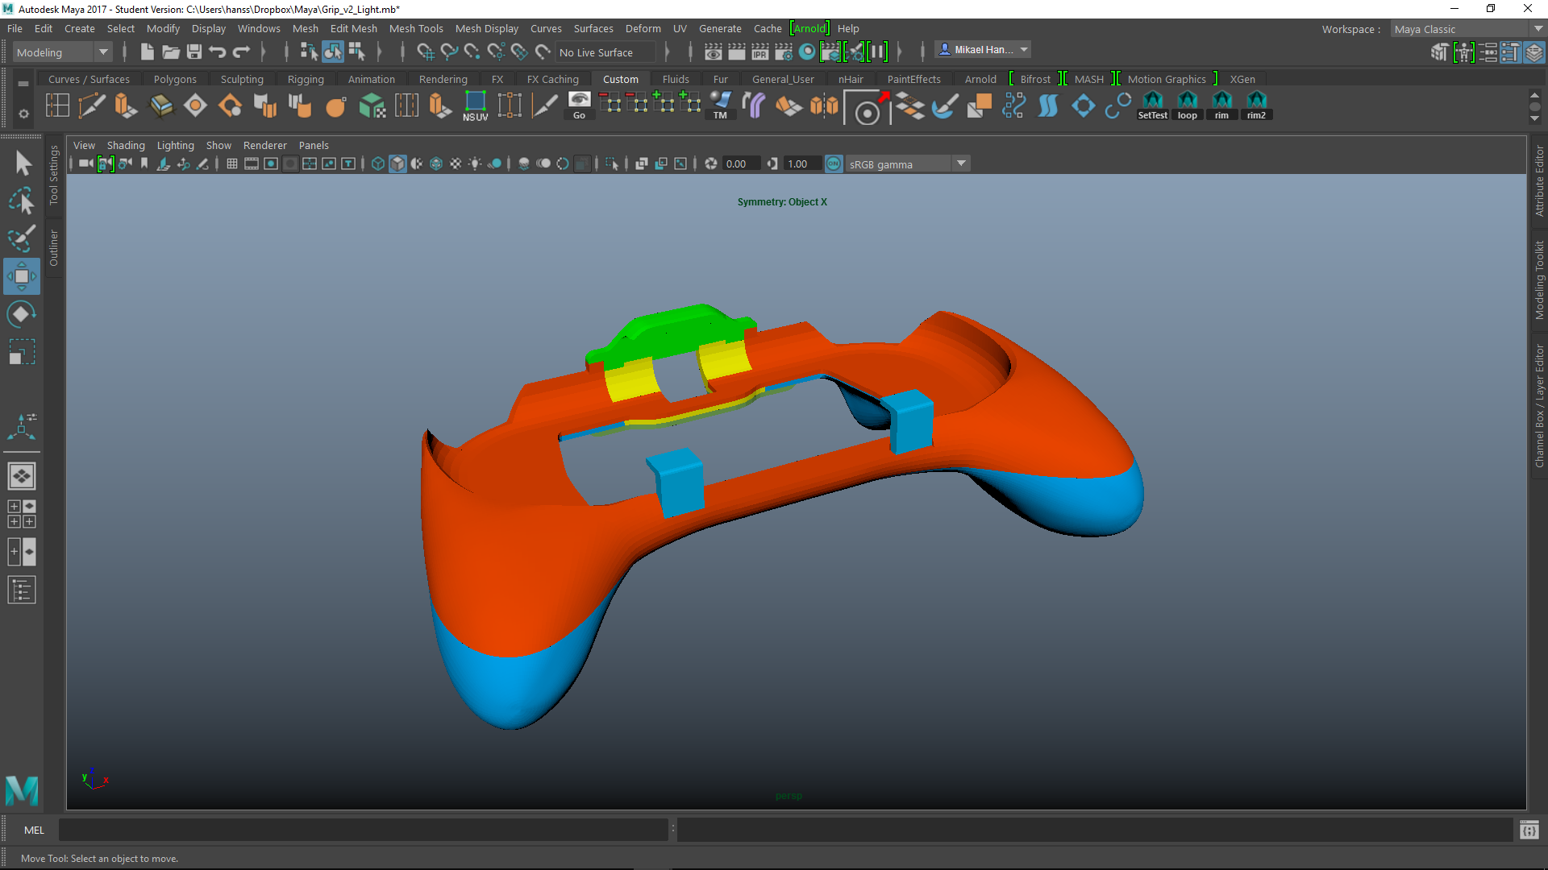Open Hypershade with the blue circle icon

pyautogui.click(x=807, y=52)
